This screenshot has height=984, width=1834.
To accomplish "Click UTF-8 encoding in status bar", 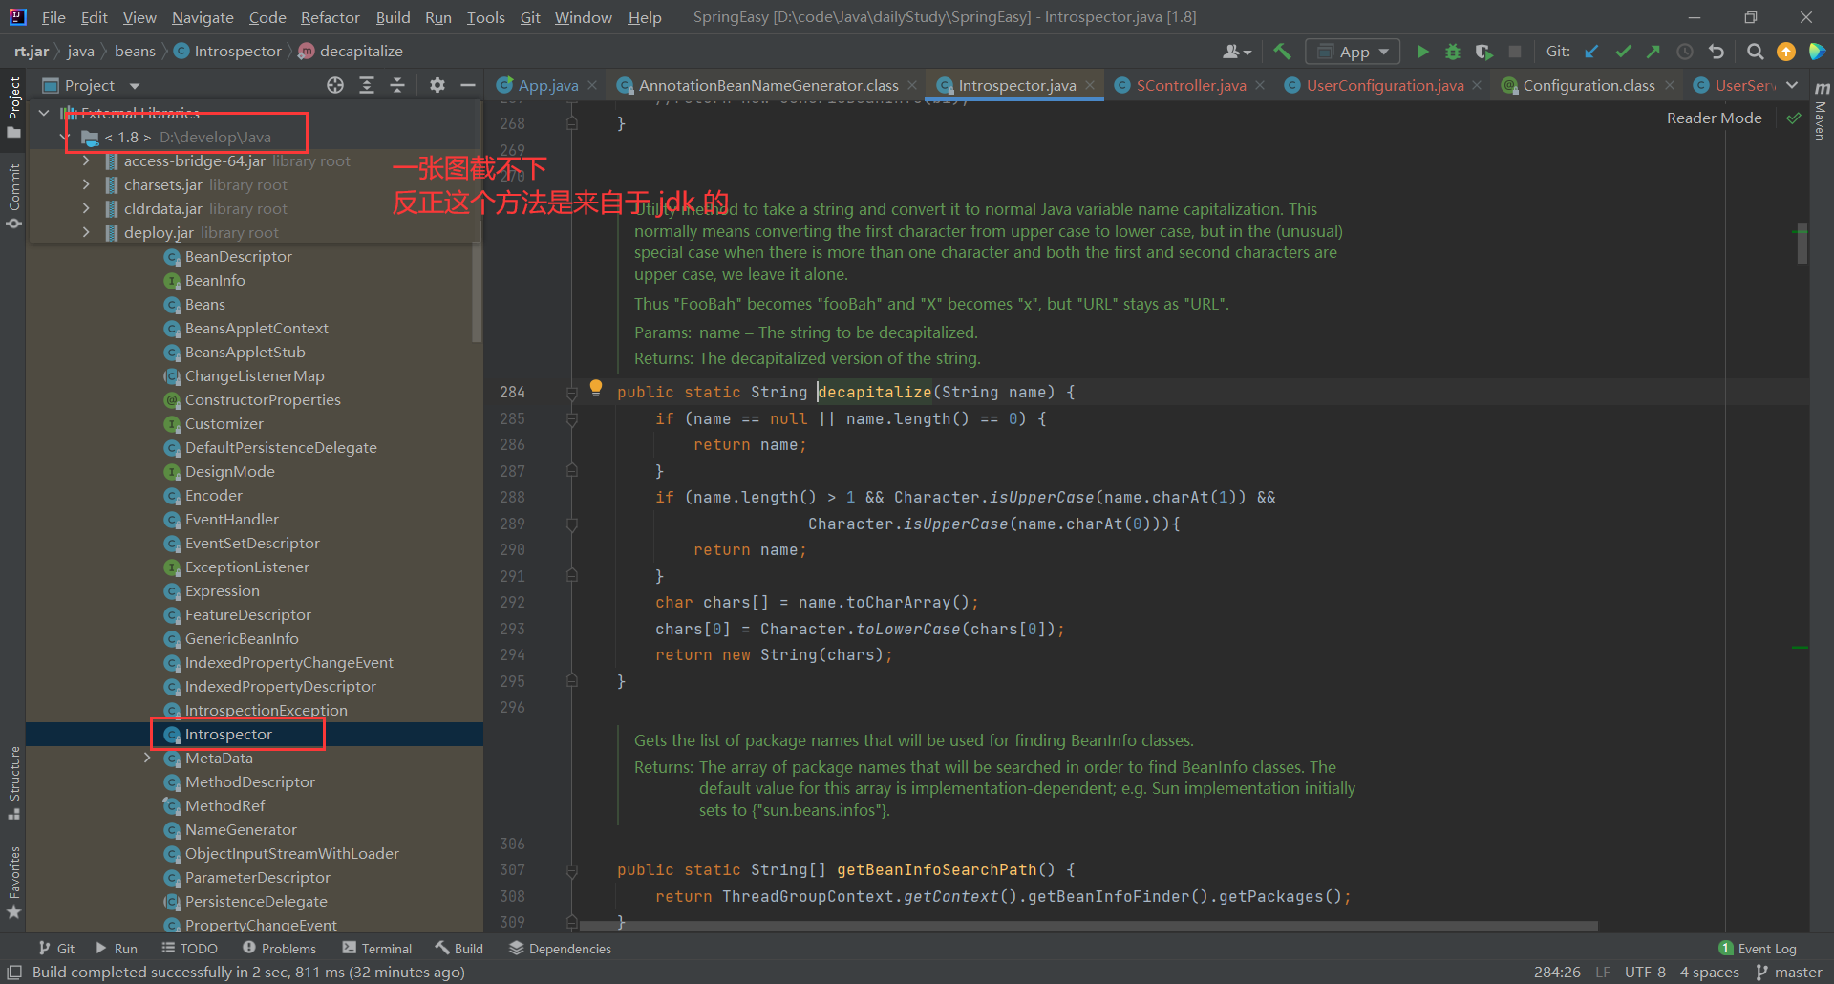I will (x=1645, y=972).
